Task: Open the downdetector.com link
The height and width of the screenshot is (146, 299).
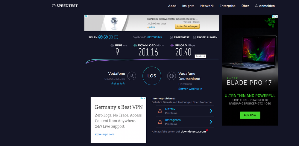Action: point(193,132)
